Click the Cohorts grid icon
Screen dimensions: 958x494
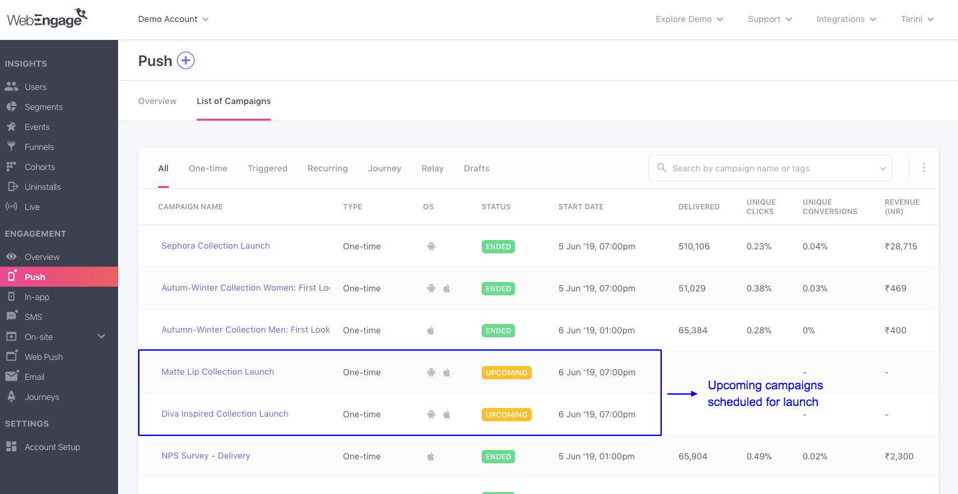click(x=11, y=167)
